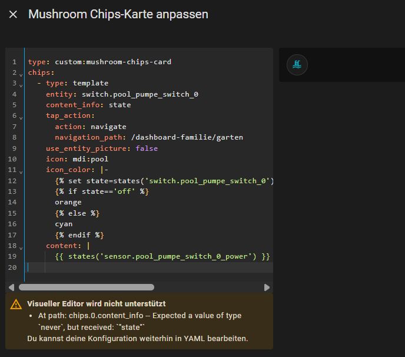This screenshot has height=357, width=405.
Task: Click the 'At path: chips.0.content_info' error message
Action: tap(140, 321)
